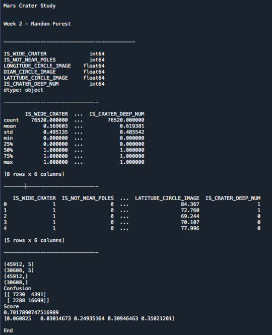Screen dimensions: 272x335
Task: Select the mean value 0.619381
Action: coord(132,126)
